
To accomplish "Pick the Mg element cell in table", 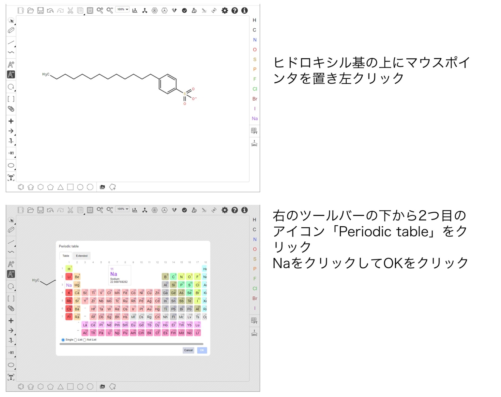I will pyautogui.click(x=77, y=285).
